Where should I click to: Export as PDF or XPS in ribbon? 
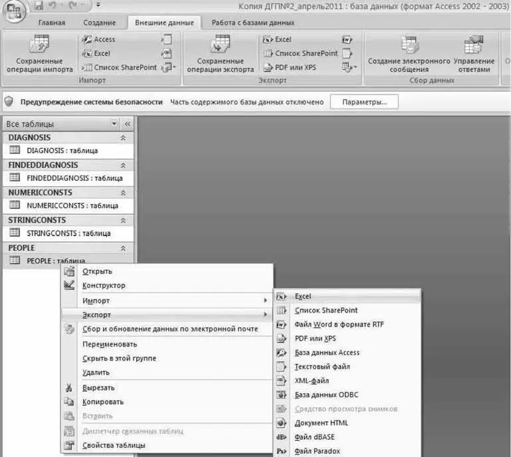(x=290, y=68)
